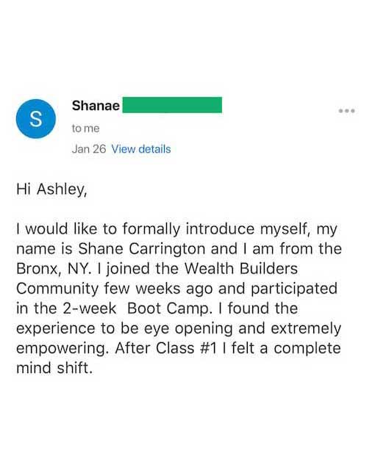Click the Jan 26 date stamp
The height and width of the screenshot is (470, 375).
tap(89, 149)
